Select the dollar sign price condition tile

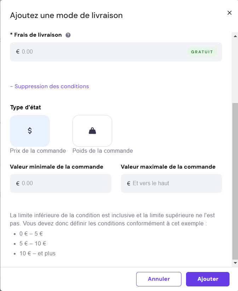(30, 131)
